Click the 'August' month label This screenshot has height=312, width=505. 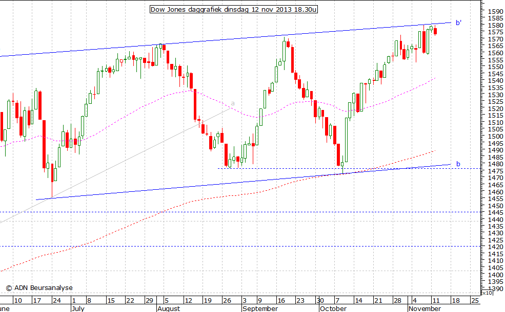coord(169,308)
